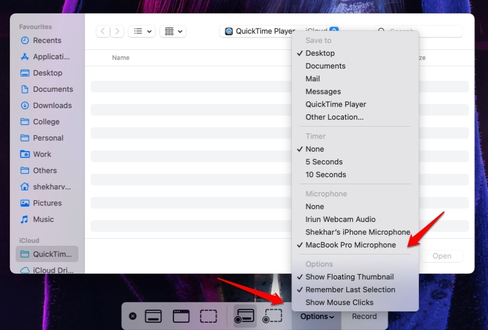Go forward with the right chevron button
Viewport: 488px width, 330px height.
[x=117, y=31]
